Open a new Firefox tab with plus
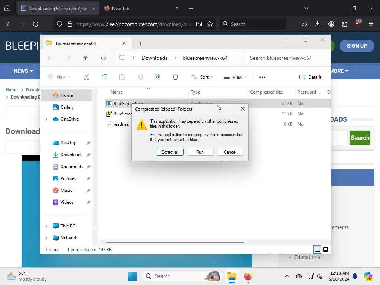This screenshot has height=285, width=380. (x=191, y=9)
